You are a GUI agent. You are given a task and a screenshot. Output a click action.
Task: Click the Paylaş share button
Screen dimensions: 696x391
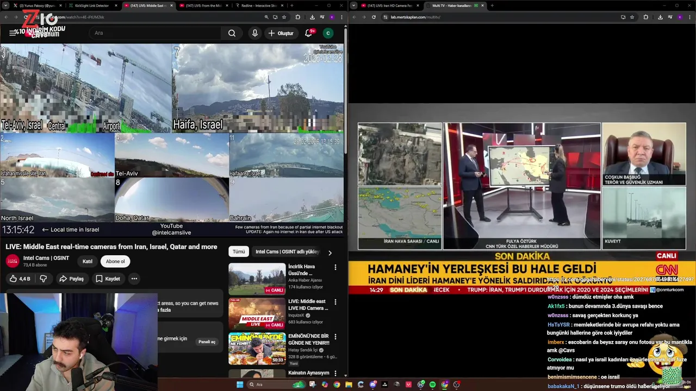point(71,279)
